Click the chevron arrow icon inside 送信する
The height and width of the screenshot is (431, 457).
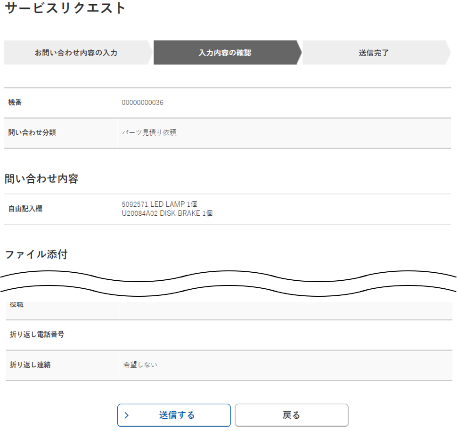click(126, 415)
